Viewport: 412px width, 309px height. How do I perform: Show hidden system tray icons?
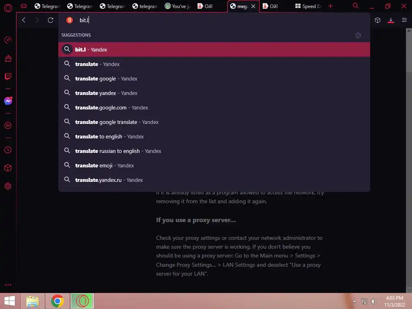[x=355, y=301]
